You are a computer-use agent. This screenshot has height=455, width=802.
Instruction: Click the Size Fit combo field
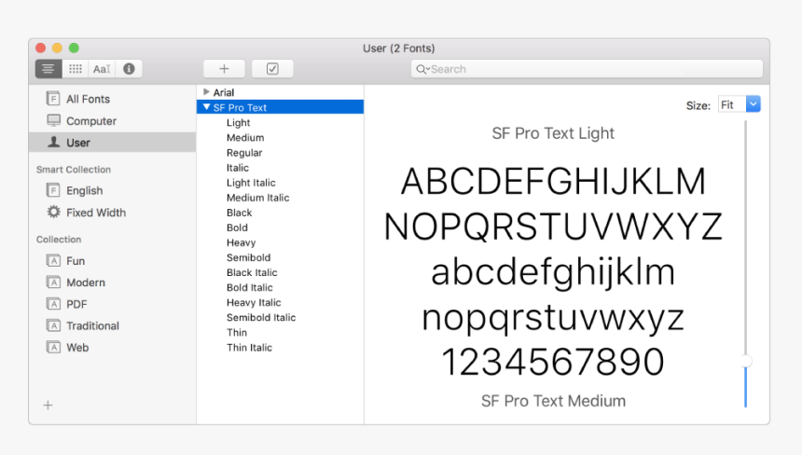pyautogui.click(x=732, y=104)
